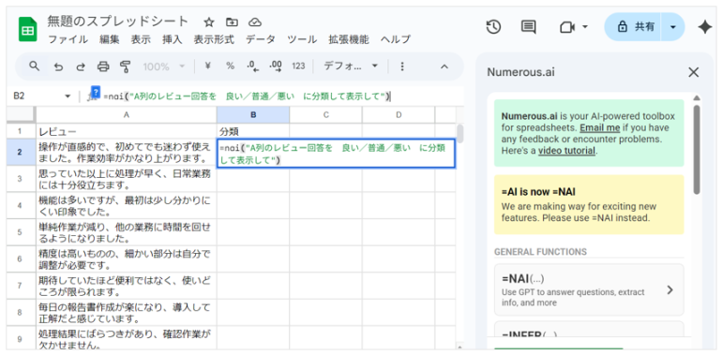Open the zoom 100% dropdown
The image size is (722, 355).
(163, 67)
